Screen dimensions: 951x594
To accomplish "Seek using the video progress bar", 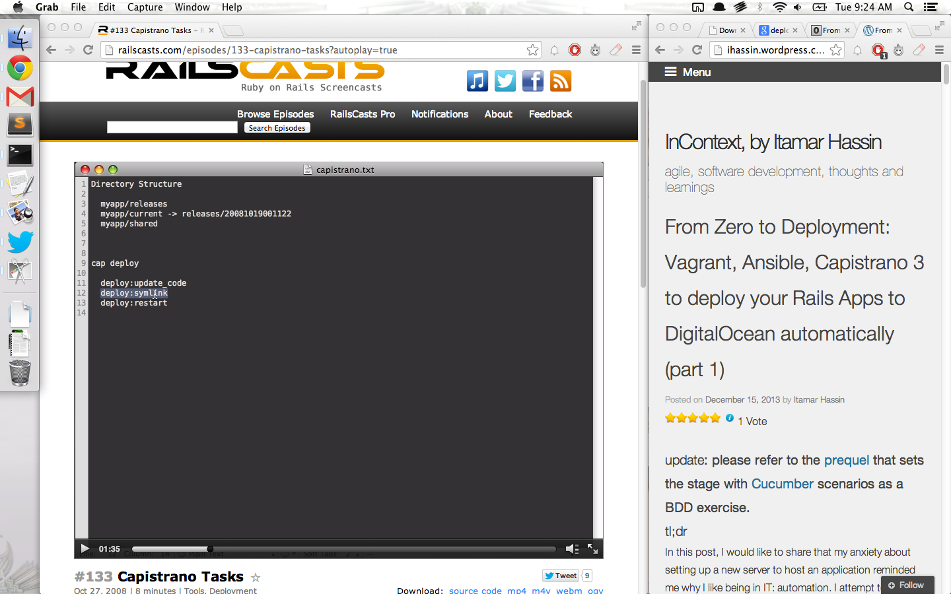I will (x=343, y=548).
